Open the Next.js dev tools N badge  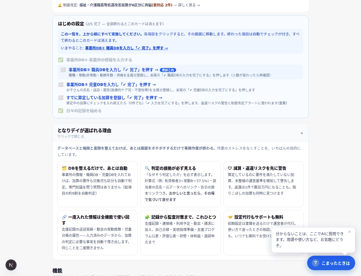pos(11,265)
